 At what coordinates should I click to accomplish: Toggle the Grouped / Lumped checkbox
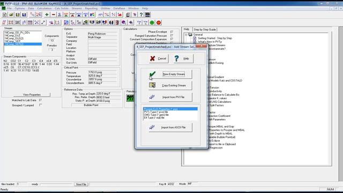point(40,105)
